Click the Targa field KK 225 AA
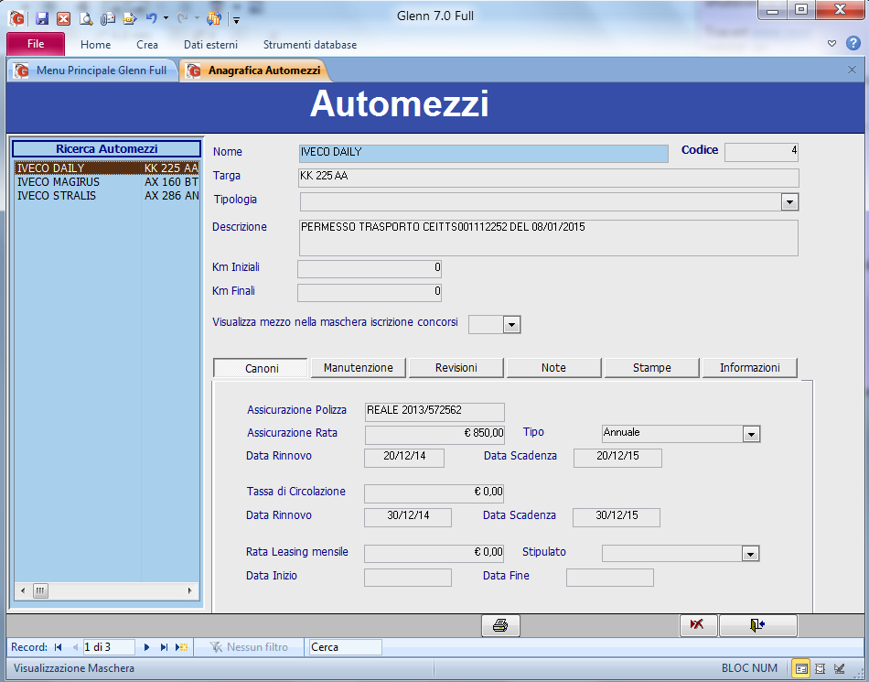Screen dimensions: 869x682 point(549,178)
